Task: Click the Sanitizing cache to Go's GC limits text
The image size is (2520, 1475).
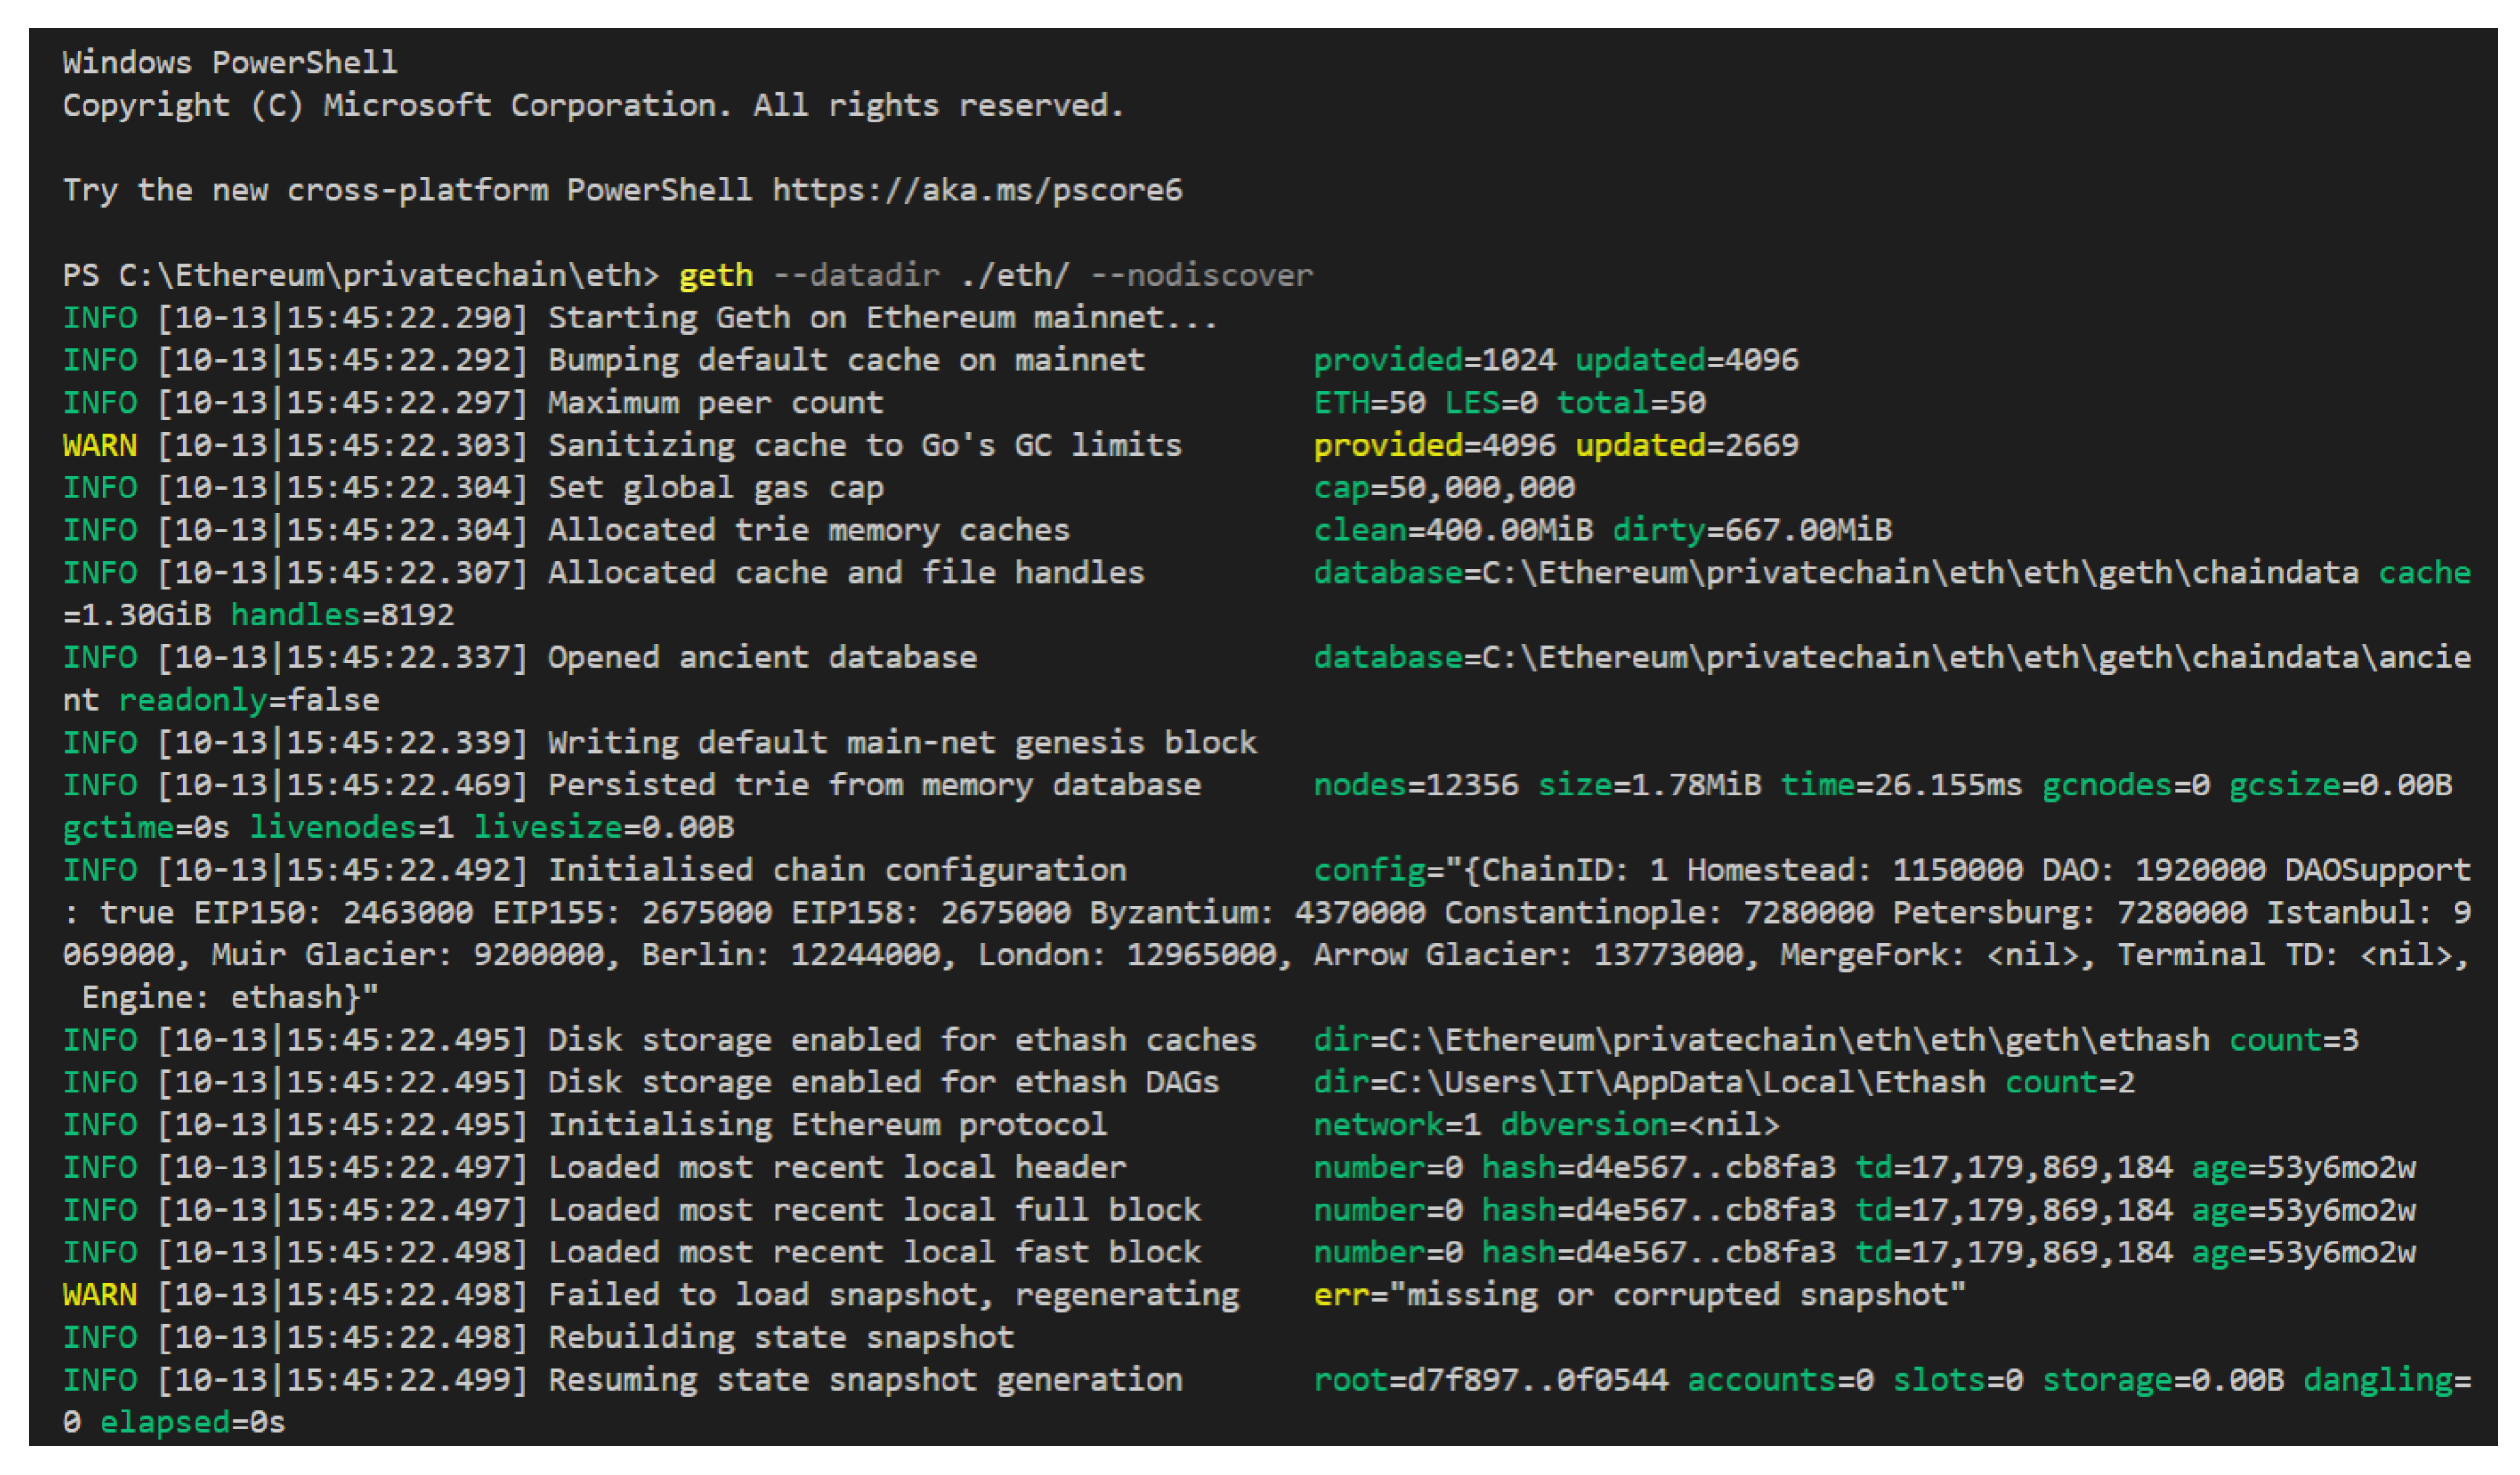Action: point(864,445)
